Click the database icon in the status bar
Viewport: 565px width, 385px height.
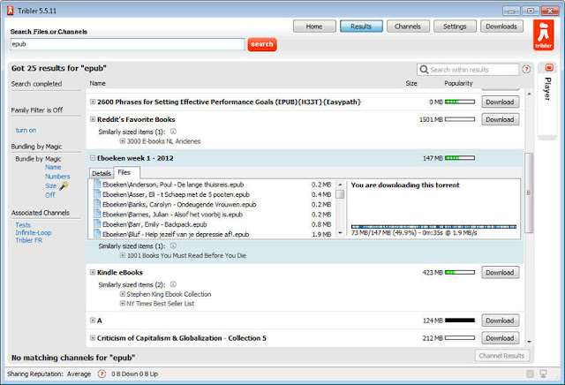tap(530, 374)
